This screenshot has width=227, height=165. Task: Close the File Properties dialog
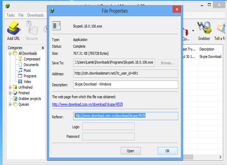tap(177, 10)
